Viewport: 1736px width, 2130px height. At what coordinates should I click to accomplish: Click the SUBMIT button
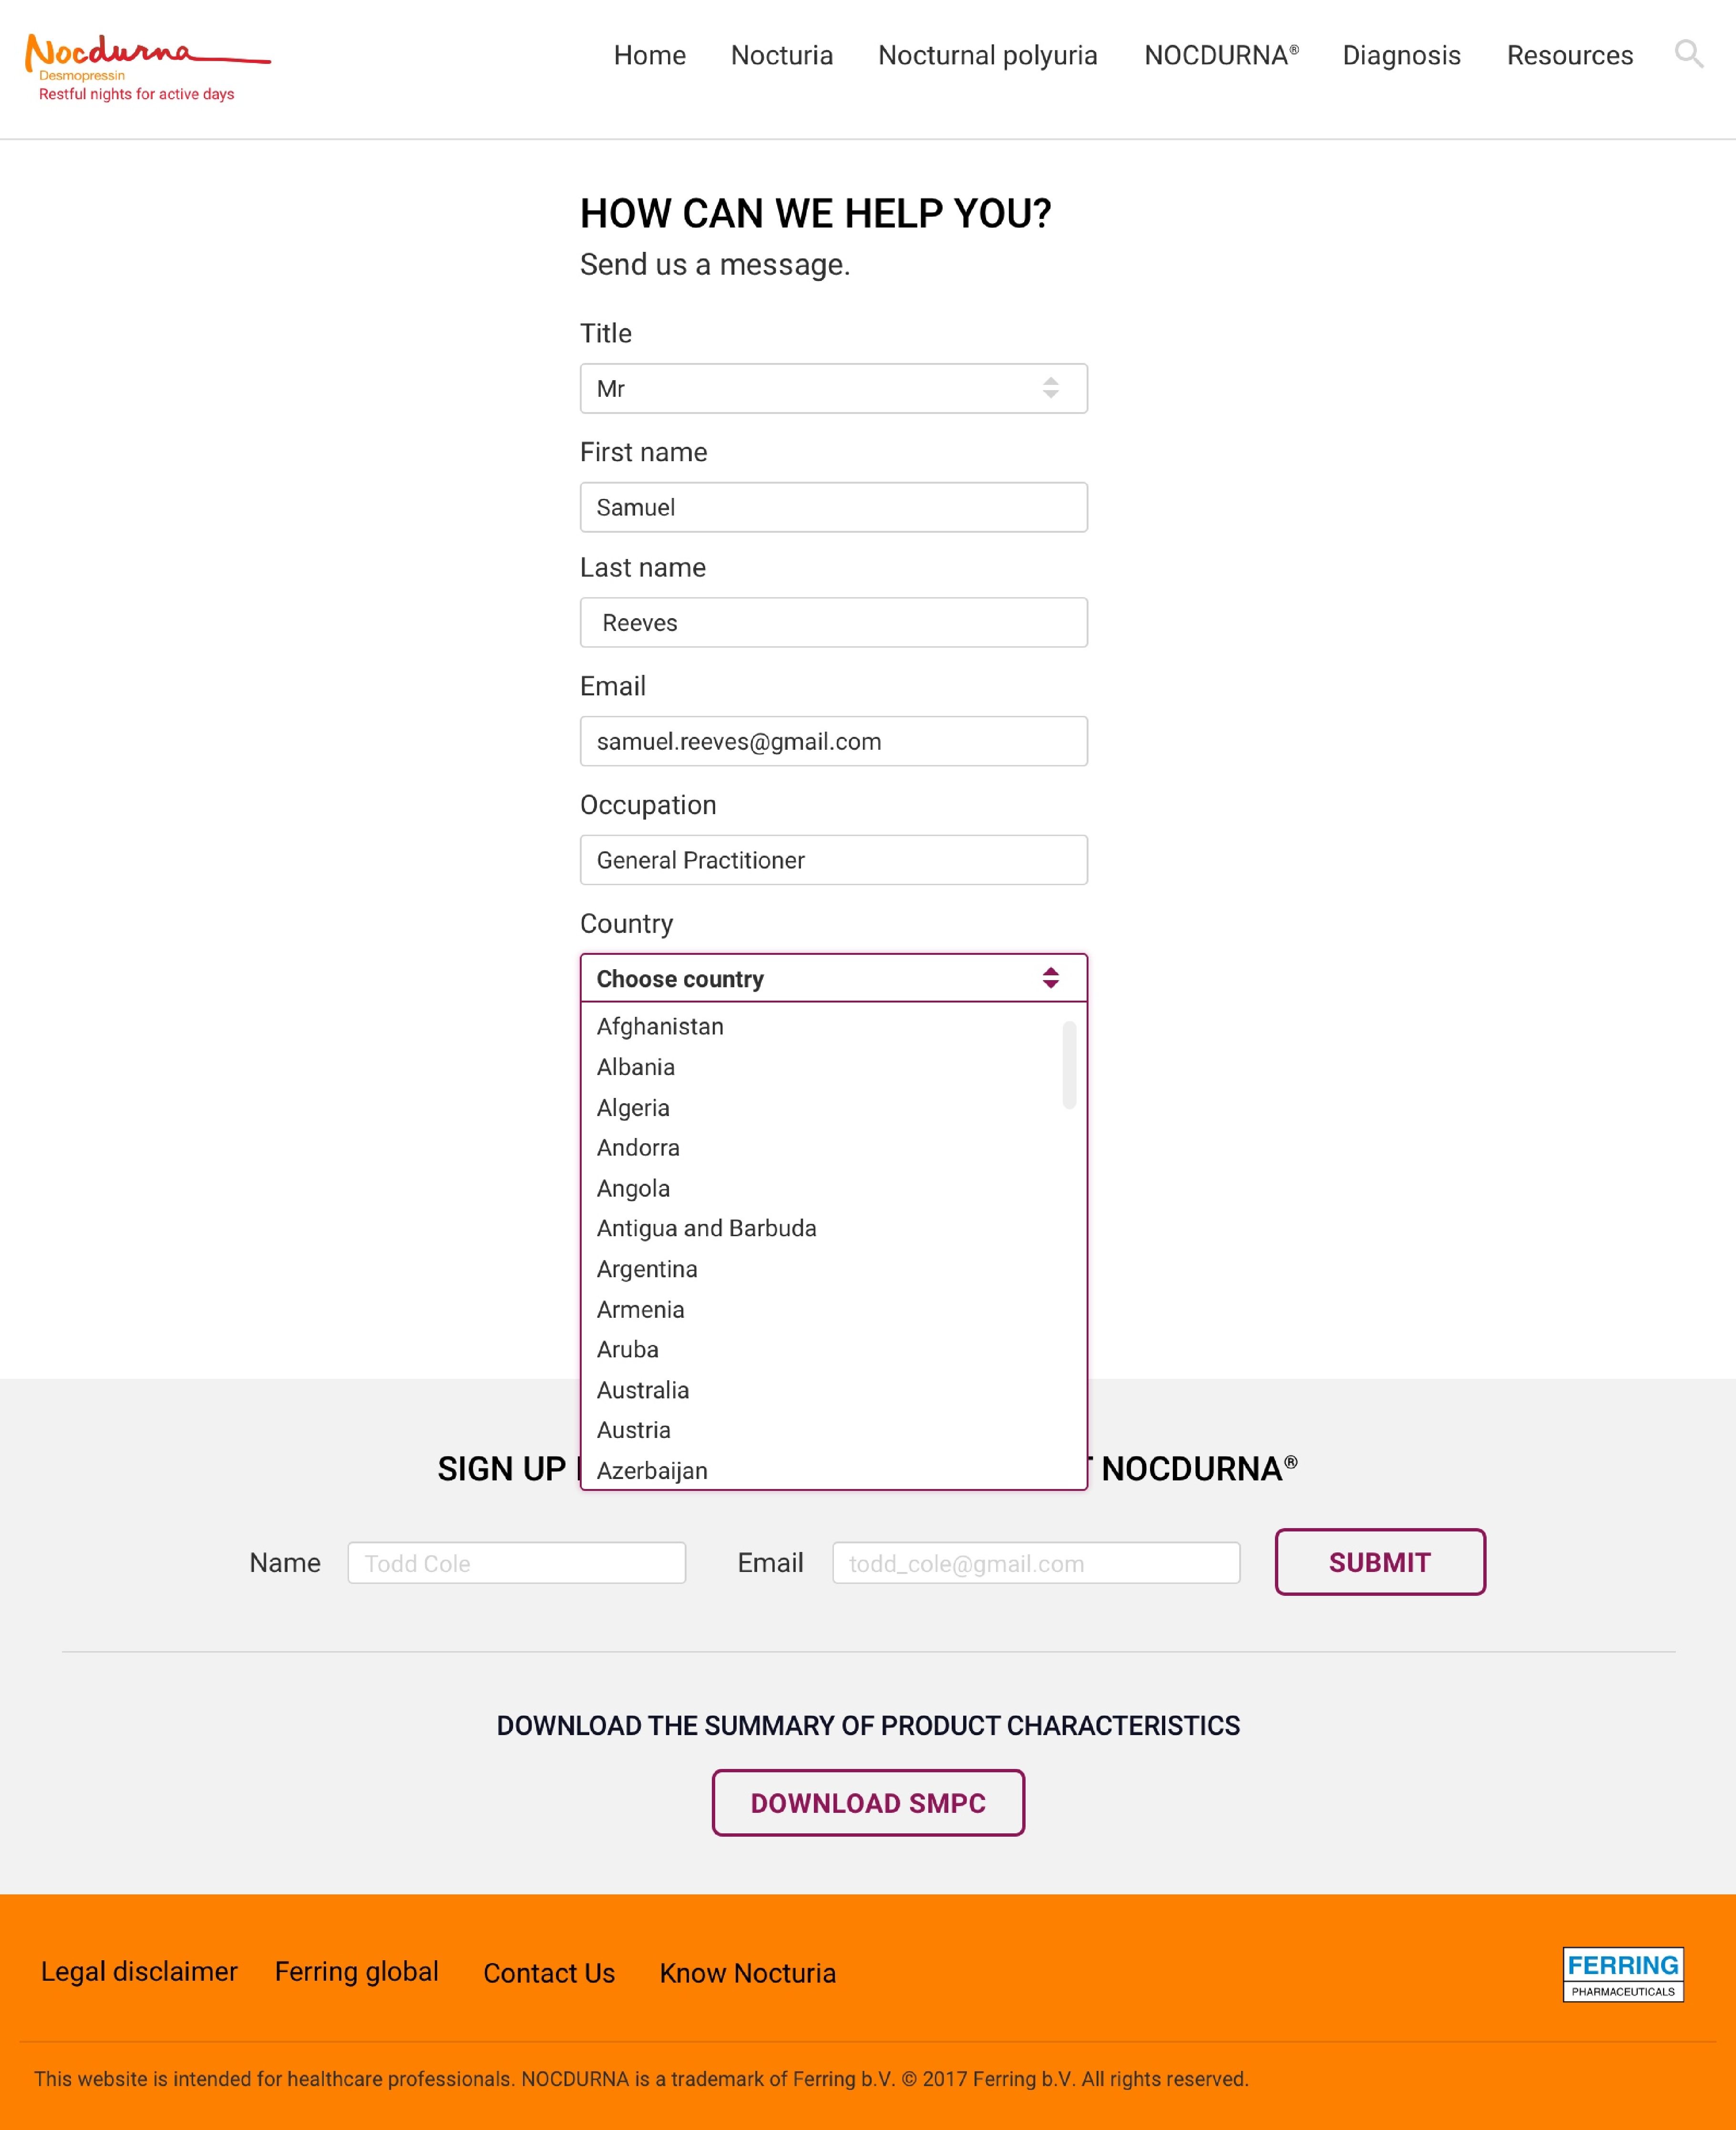click(1379, 1562)
